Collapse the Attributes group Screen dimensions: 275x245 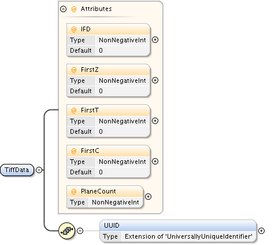(x=63, y=9)
